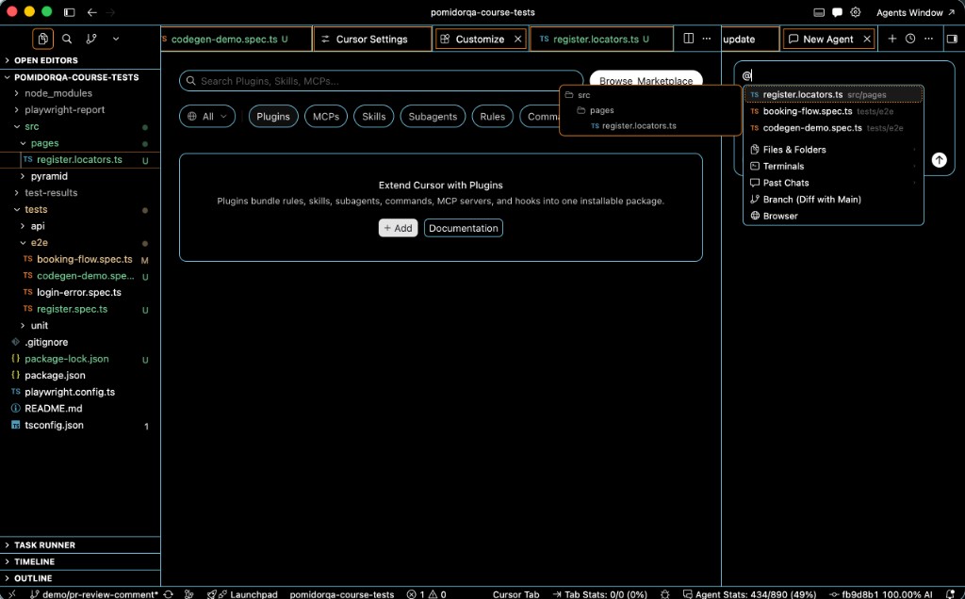
Task: Switch to Cursor Settings tab
Action: click(371, 39)
